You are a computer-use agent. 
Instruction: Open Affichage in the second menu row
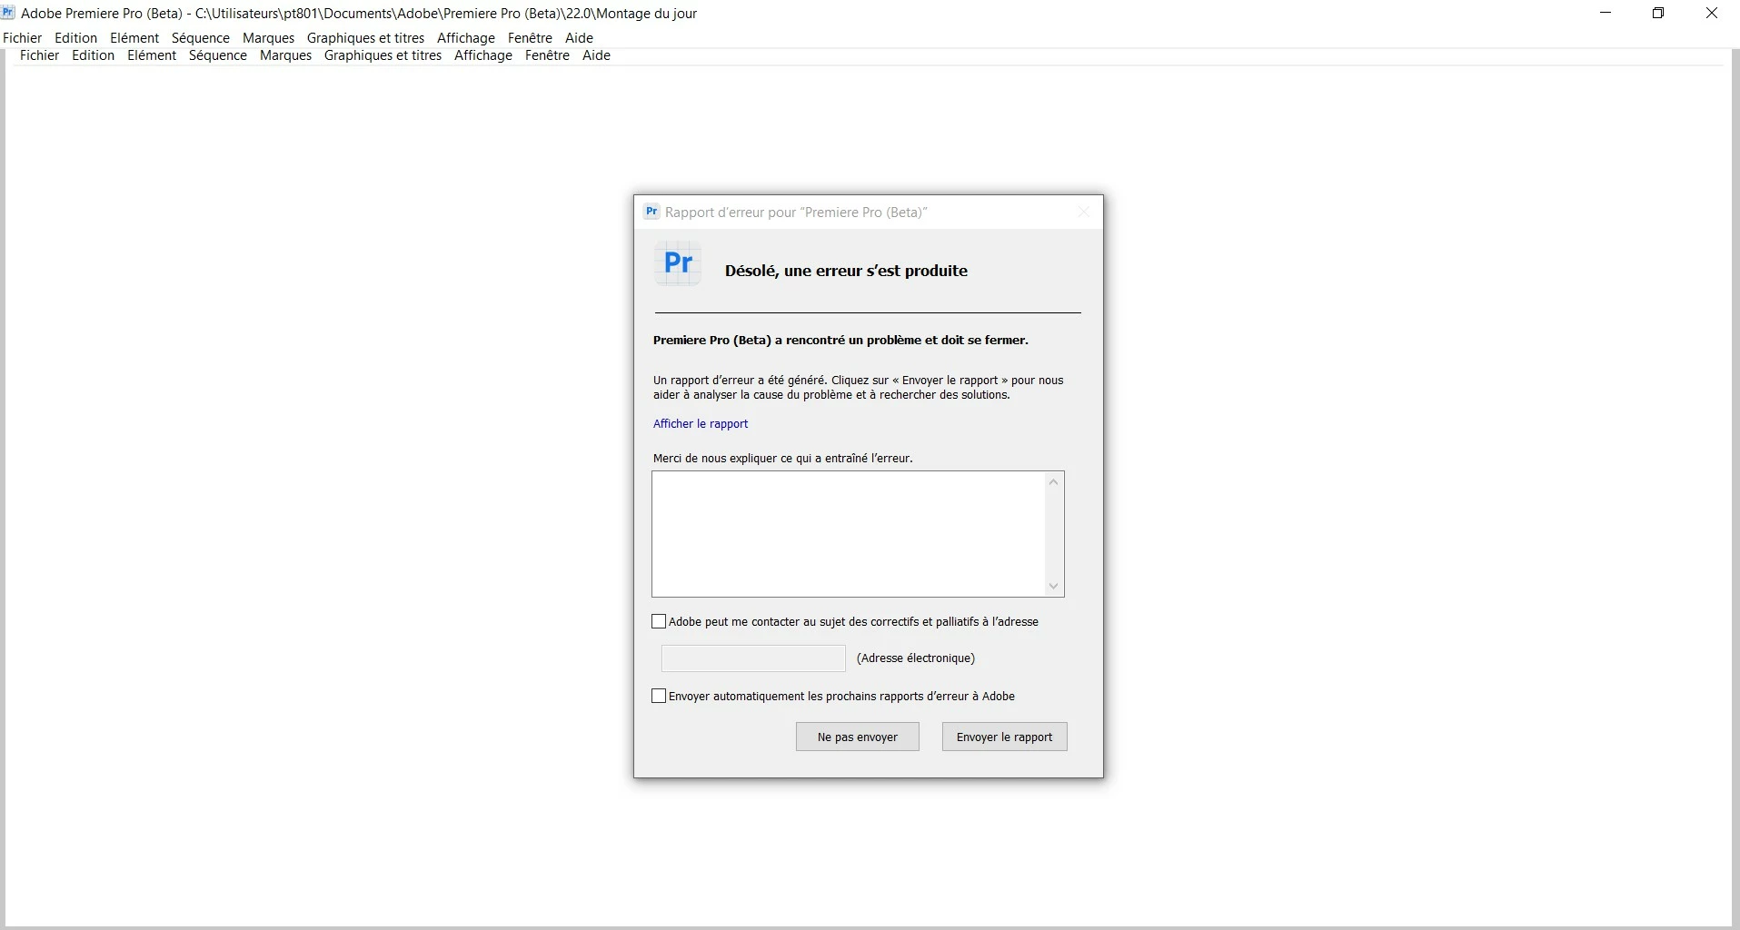point(483,55)
